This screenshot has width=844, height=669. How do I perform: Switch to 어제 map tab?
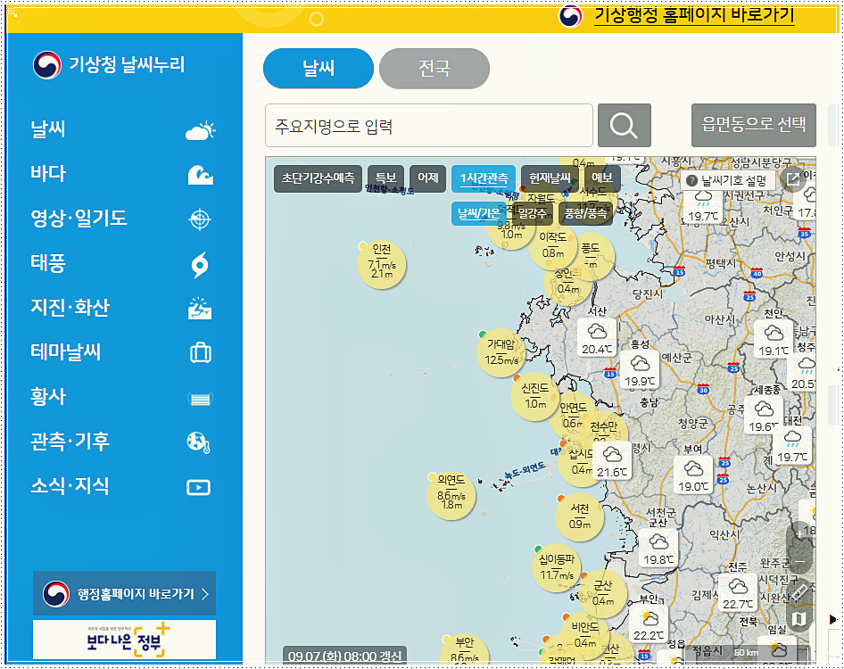[x=428, y=178]
